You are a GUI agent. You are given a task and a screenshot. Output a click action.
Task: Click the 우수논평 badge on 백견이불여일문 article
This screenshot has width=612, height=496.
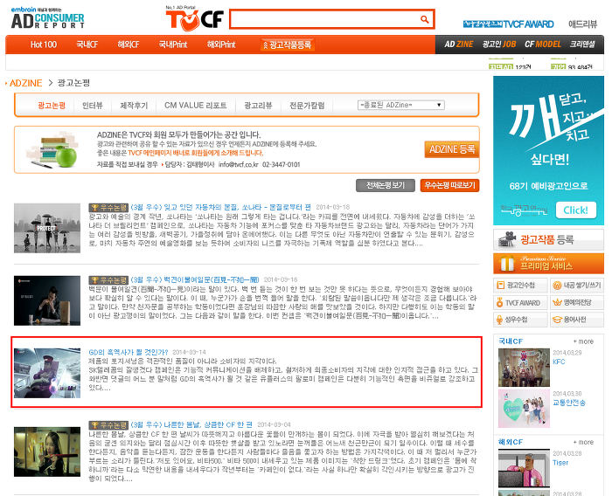tap(108, 280)
